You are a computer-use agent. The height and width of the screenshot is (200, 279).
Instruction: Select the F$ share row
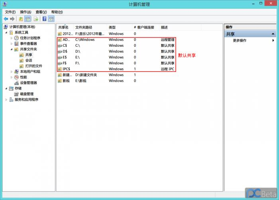click(x=116, y=63)
